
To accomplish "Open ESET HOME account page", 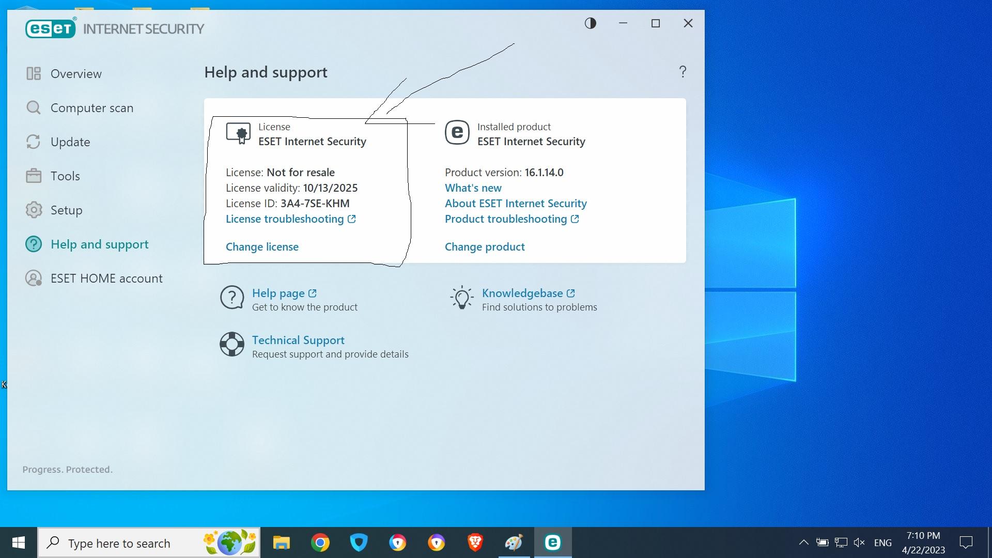I will point(106,278).
